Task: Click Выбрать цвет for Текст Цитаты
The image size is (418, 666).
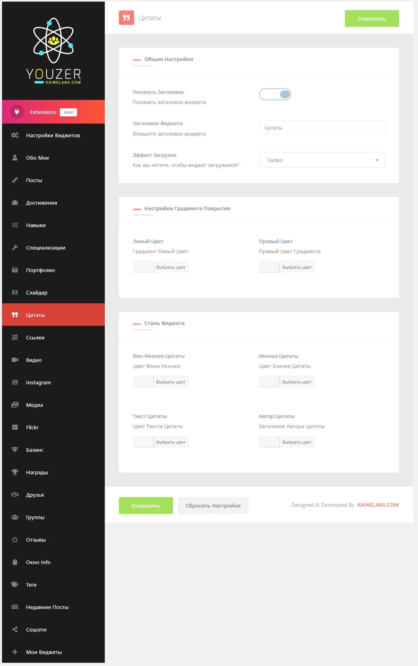Action: [171, 442]
